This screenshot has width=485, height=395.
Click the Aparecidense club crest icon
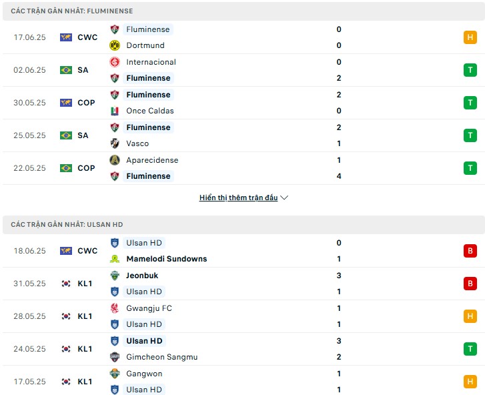[x=115, y=160]
